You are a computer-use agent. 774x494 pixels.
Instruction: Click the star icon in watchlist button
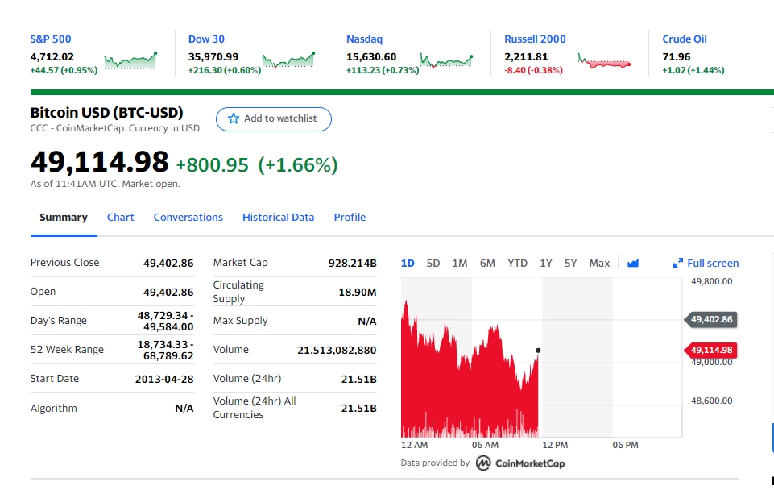[234, 118]
